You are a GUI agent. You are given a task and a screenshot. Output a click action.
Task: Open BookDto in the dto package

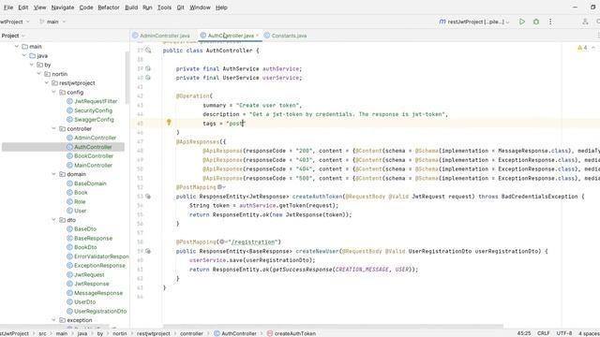click(x=85, y=247)
